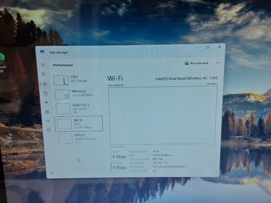
Task: Select the Performance page icon
Action: tap(45, 84)
